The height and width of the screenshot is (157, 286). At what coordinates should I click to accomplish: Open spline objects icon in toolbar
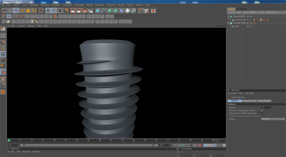point(104,11)
